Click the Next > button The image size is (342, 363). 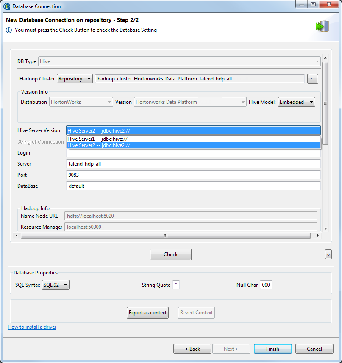click(231, 349)
